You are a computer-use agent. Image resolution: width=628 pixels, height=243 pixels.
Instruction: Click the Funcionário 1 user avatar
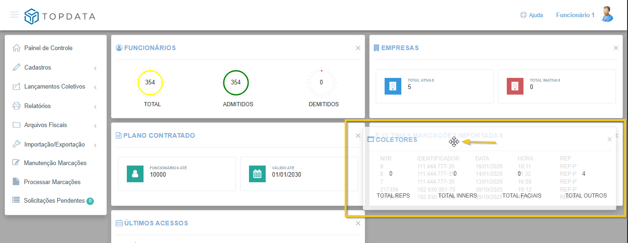(607, 15)
